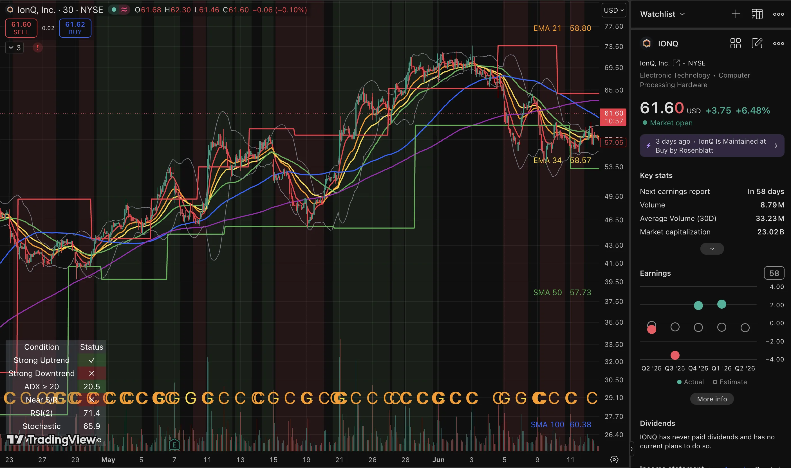Click the plus icon to add symbol
The width and height of the screenshot is (791, 468).
[736, 14]
